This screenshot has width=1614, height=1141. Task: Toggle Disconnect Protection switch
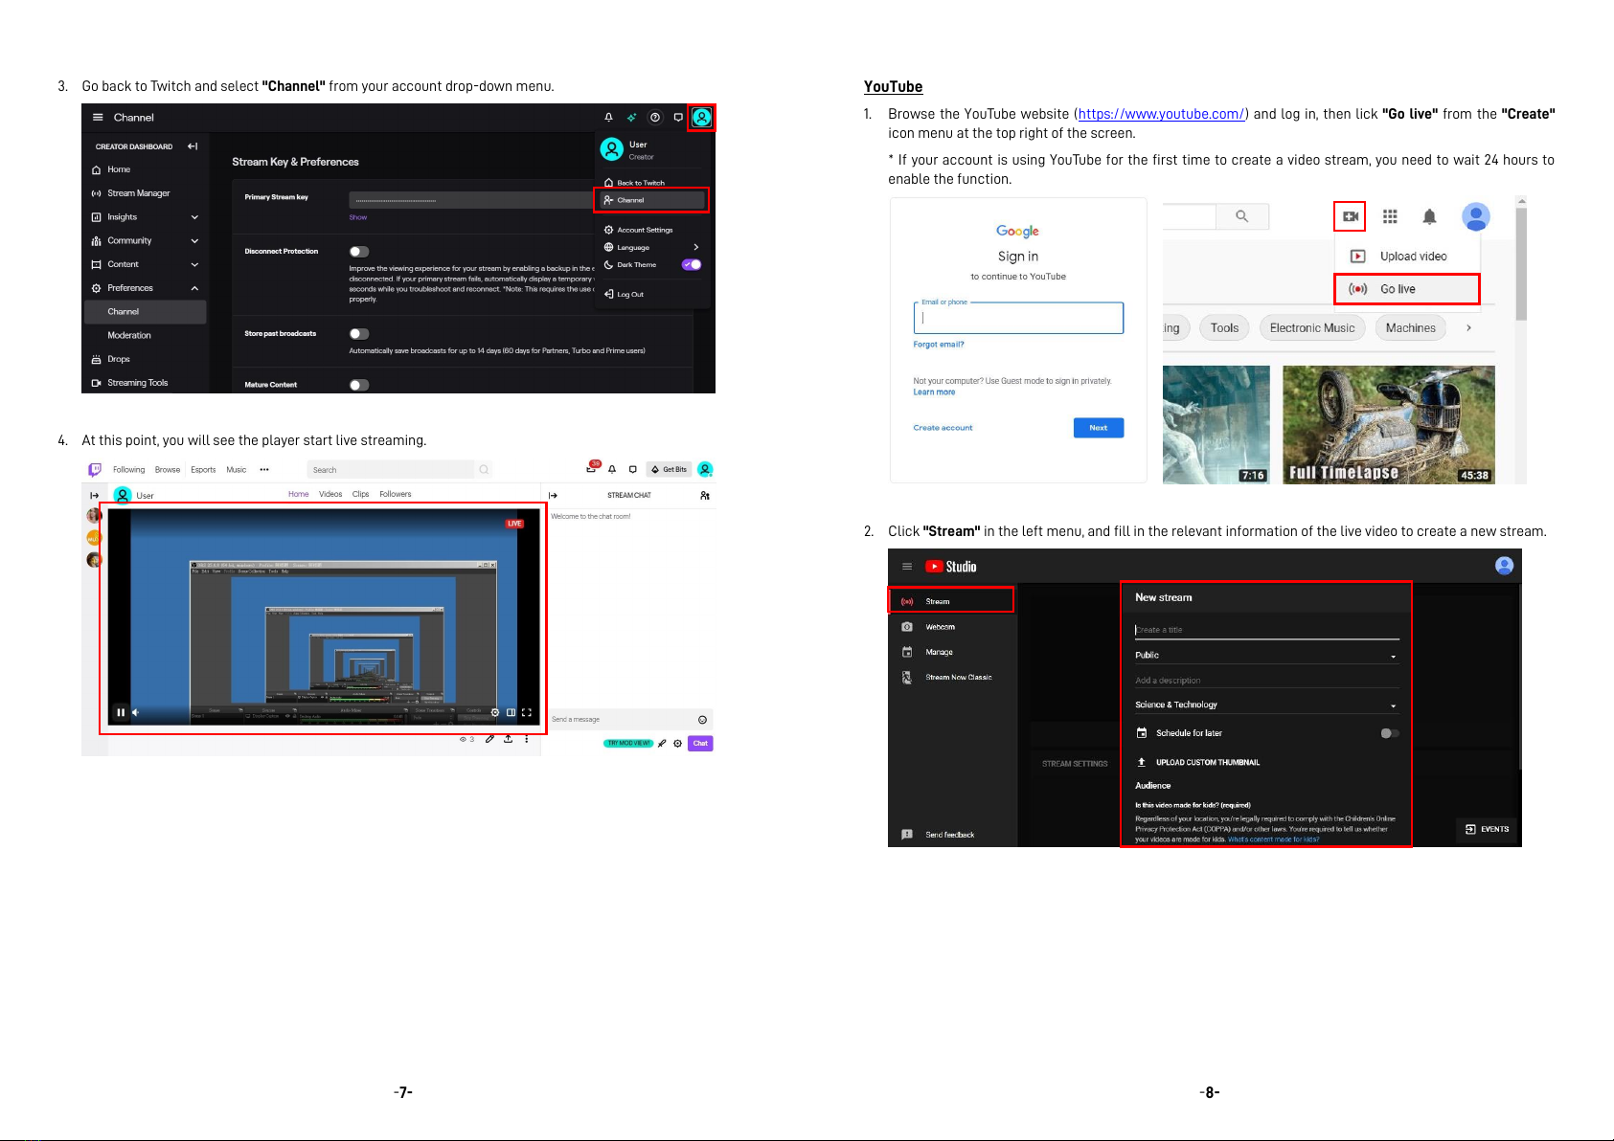tap(359, 252)
